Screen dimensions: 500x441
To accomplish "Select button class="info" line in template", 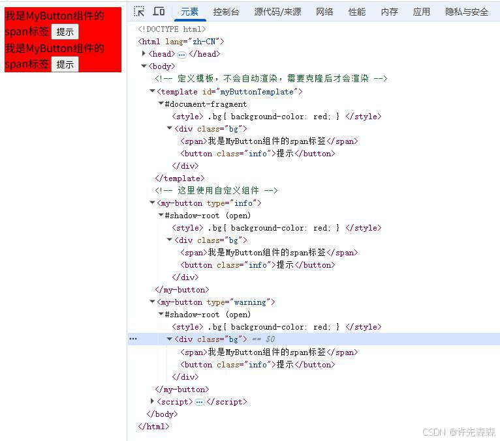I will point(258,153).
